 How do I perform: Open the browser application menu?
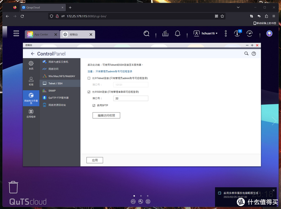(x=274, y=16)
